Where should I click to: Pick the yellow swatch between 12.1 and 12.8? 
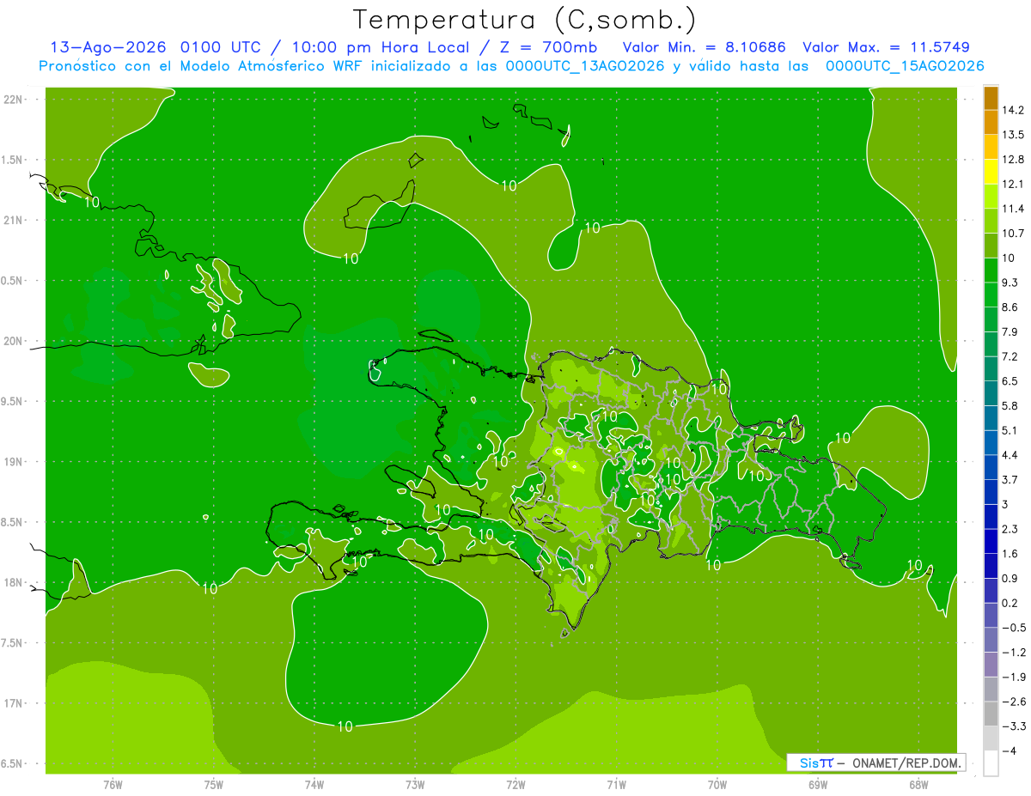click(991, 172)
